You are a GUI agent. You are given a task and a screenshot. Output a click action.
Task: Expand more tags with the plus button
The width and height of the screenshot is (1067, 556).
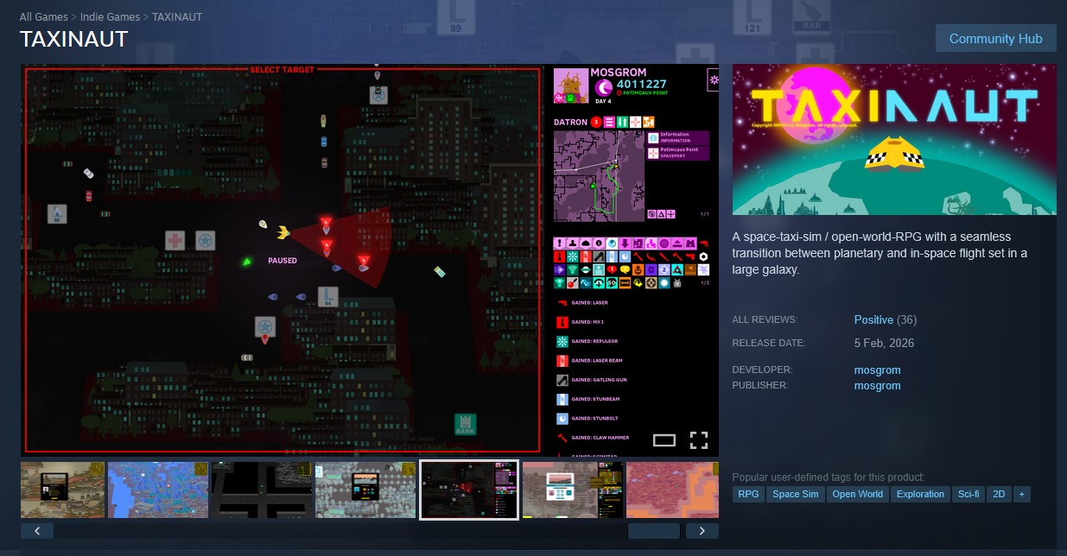1022,495
